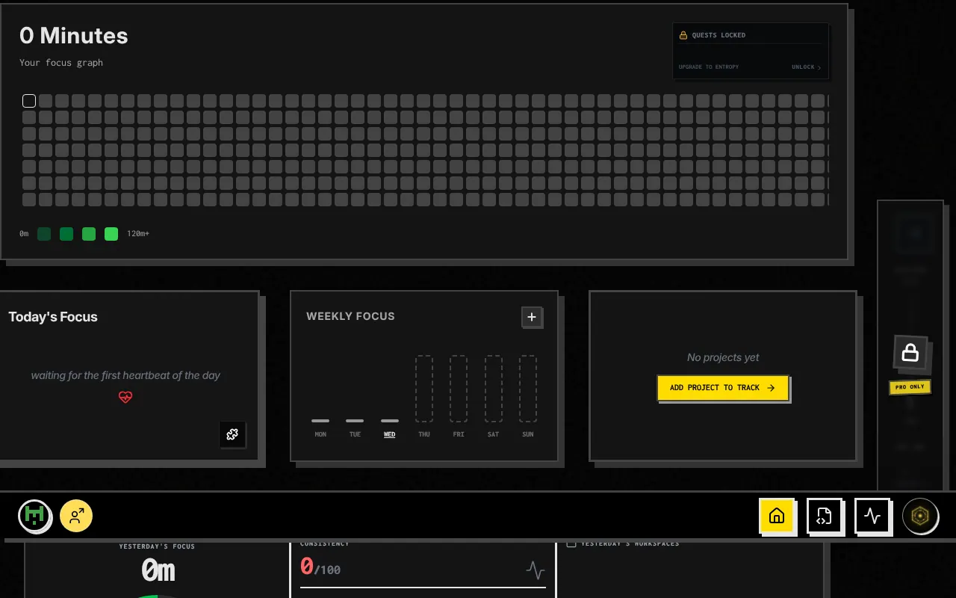Screen dimensions: 956x598
Task: Click 'UPGRADE TO ENTROPY' text
Action: tap(709, 67)
